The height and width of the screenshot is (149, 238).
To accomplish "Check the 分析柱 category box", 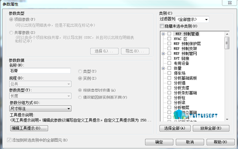I will [x=169, y=98].
